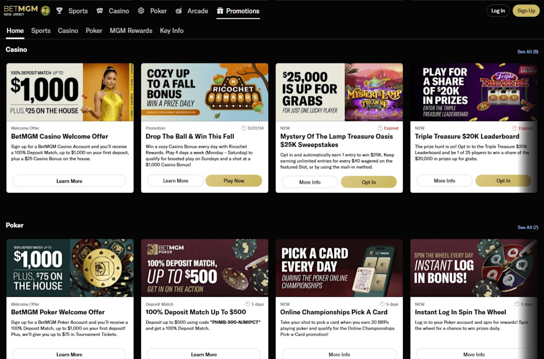Click More Info on Pick A Card promotion
Screen dimensions: 544x359
coord(339,354)
